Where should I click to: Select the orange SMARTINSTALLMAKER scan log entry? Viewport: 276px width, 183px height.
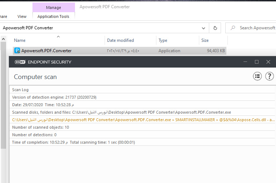coord(143,120)
